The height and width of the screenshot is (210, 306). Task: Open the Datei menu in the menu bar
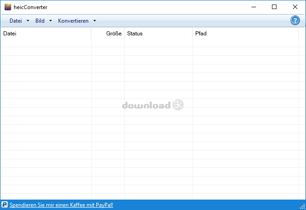pos(15,21)
